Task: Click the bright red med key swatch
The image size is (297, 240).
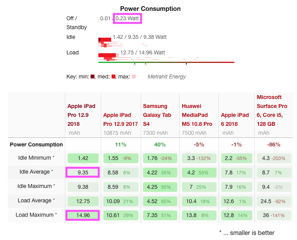Action: [114, 77]
